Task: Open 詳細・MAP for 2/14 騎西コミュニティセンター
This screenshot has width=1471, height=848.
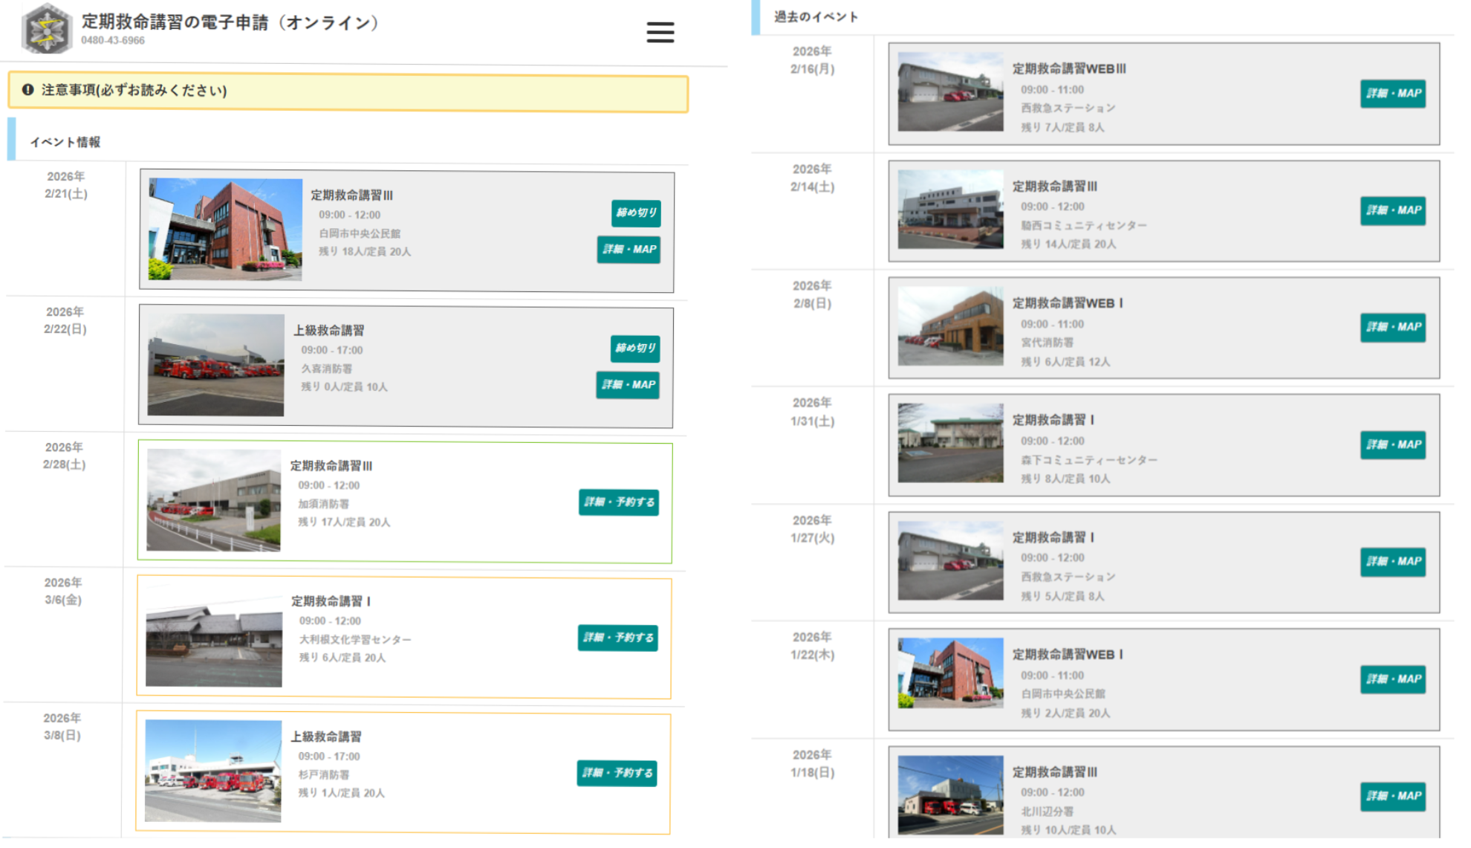Action: click(1393, 211)
